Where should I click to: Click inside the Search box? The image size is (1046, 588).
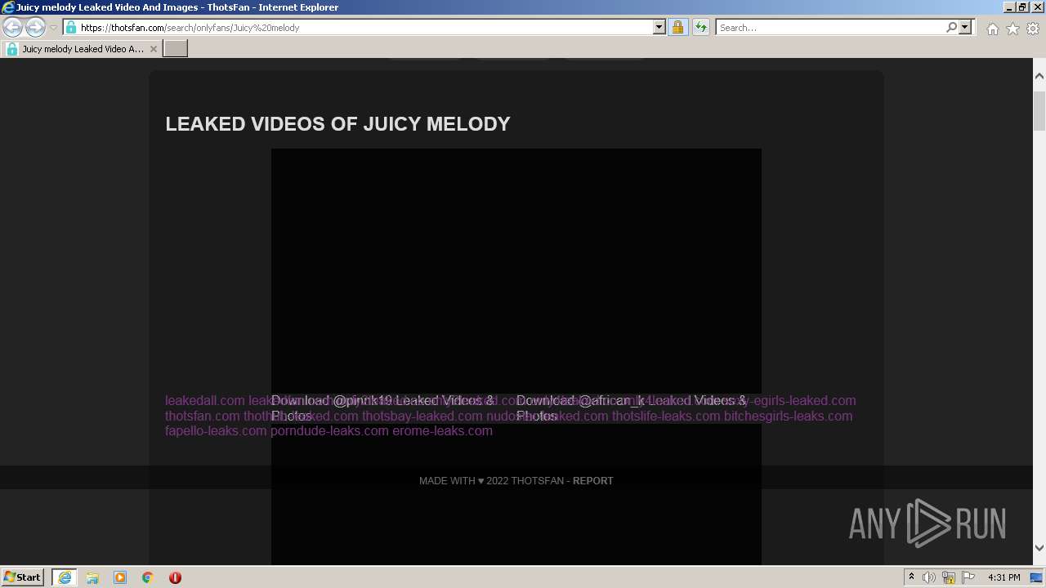(830, 27)
